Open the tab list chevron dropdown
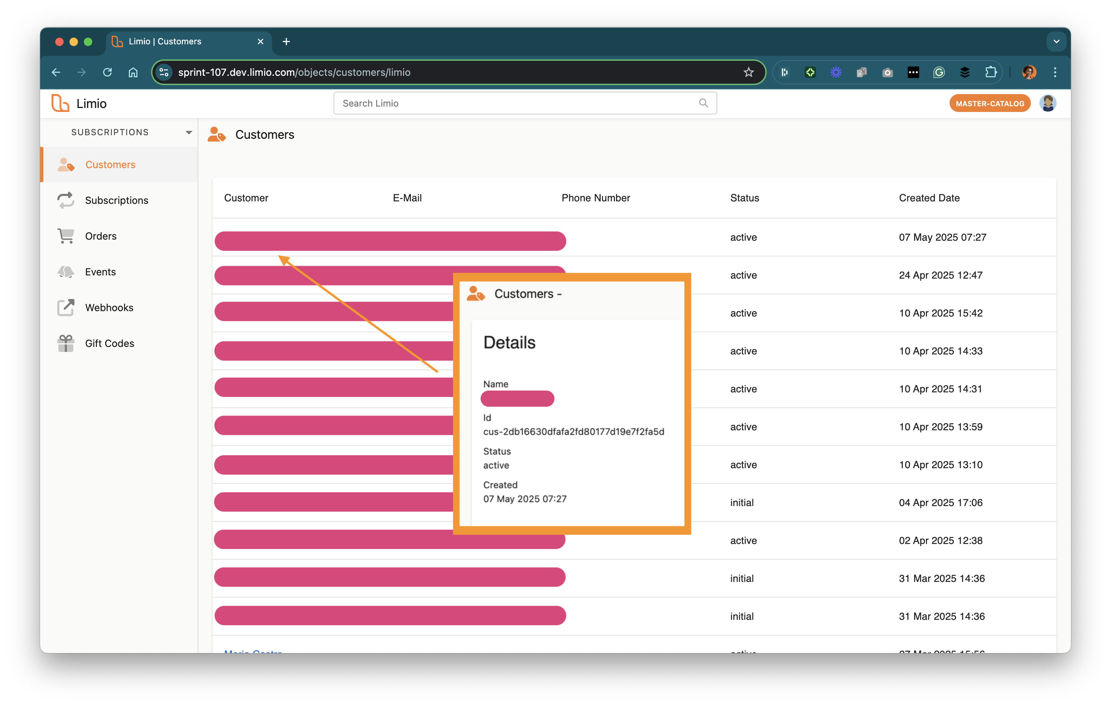The height and width of the screenshot is (706, 1111). coord(1056,41)
